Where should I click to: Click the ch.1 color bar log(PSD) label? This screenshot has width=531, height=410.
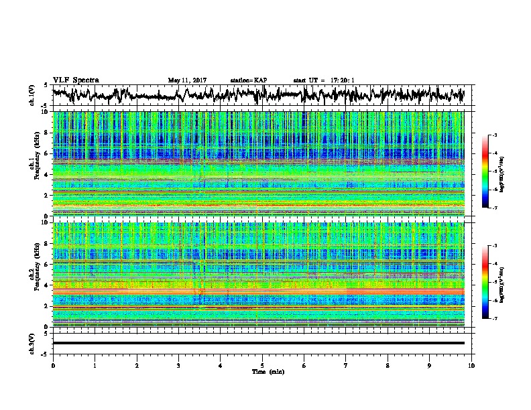pos(502,175)
